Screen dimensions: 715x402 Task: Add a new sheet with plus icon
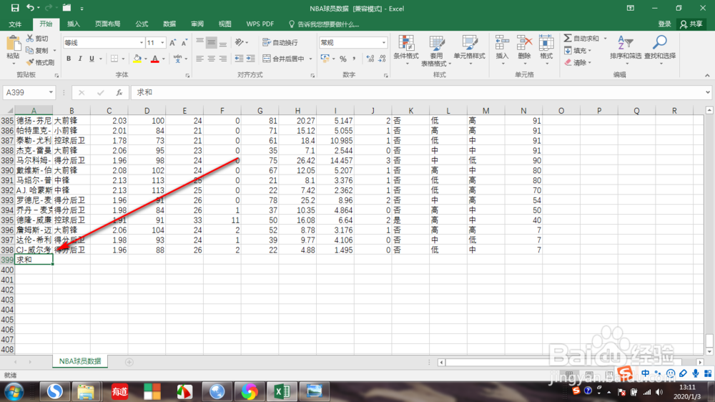(x=129, y=362)
